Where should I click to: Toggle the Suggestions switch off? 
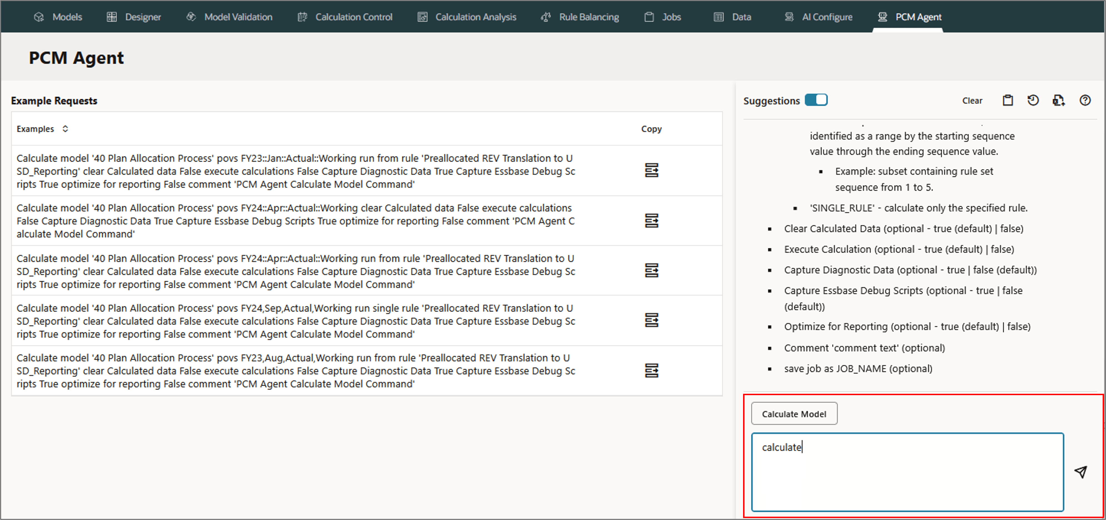(816, 100)
